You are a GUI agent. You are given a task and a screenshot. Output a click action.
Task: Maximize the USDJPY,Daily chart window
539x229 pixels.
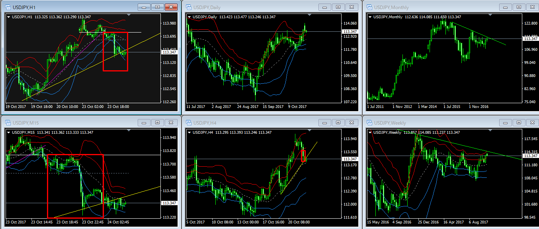coord(338,7)
